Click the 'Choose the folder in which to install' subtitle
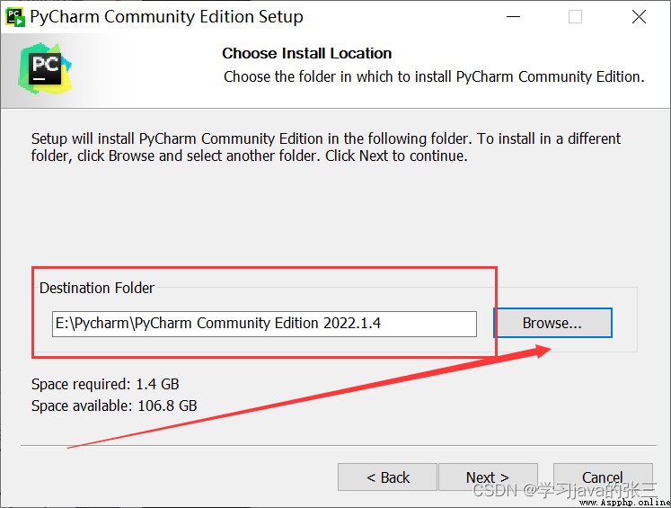This screenshot has width=671, height=508. tap(434, 76)
